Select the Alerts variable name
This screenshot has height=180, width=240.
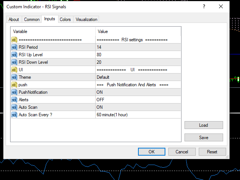click(23, 100)
